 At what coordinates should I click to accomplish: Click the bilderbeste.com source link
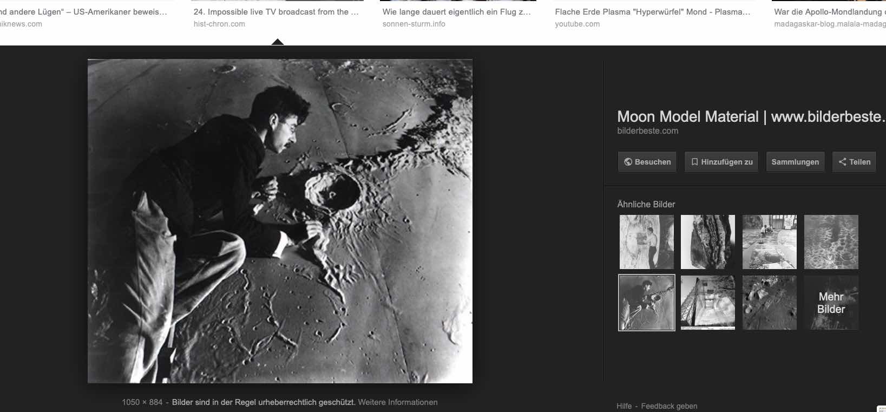(647, 131)
